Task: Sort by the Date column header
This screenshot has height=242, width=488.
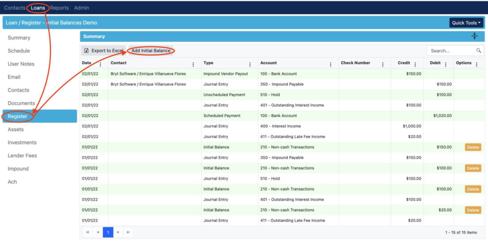Action: [x=87, y=63]
